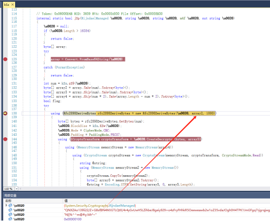
Task: Follow Convert.FromBase64String call on line 125
Action: (x=87, y=59)
